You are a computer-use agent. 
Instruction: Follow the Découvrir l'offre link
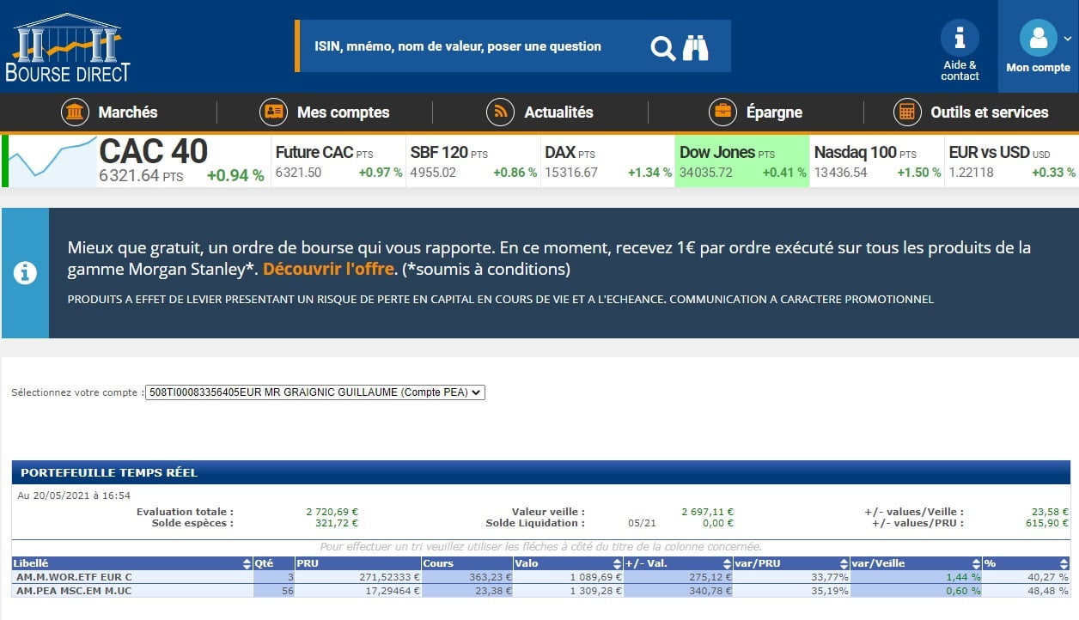pyautogui.click(x=328, y=269)
